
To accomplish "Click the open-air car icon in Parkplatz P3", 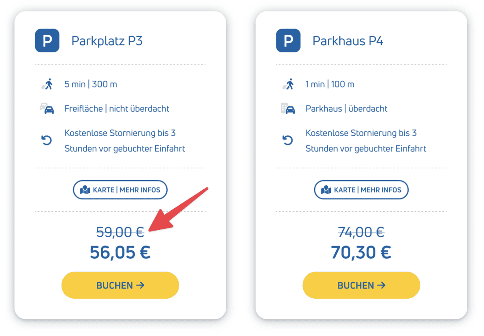I will pyautogui.click(x=47, y=108).
